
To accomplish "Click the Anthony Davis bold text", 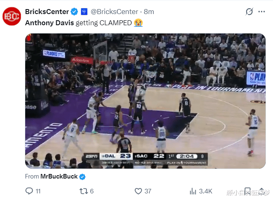I will 49,23.
